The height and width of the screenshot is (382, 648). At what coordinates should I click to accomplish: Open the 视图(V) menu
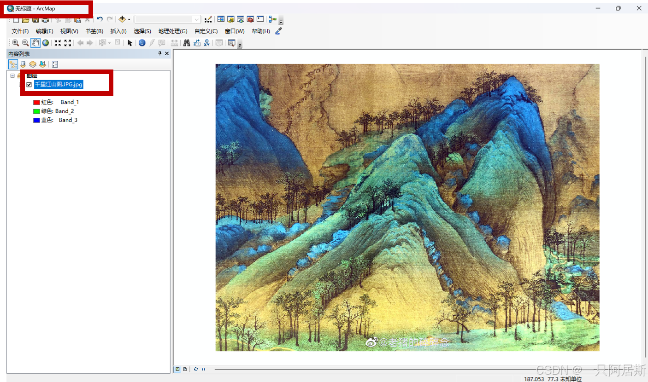click(x=69, y=31)
